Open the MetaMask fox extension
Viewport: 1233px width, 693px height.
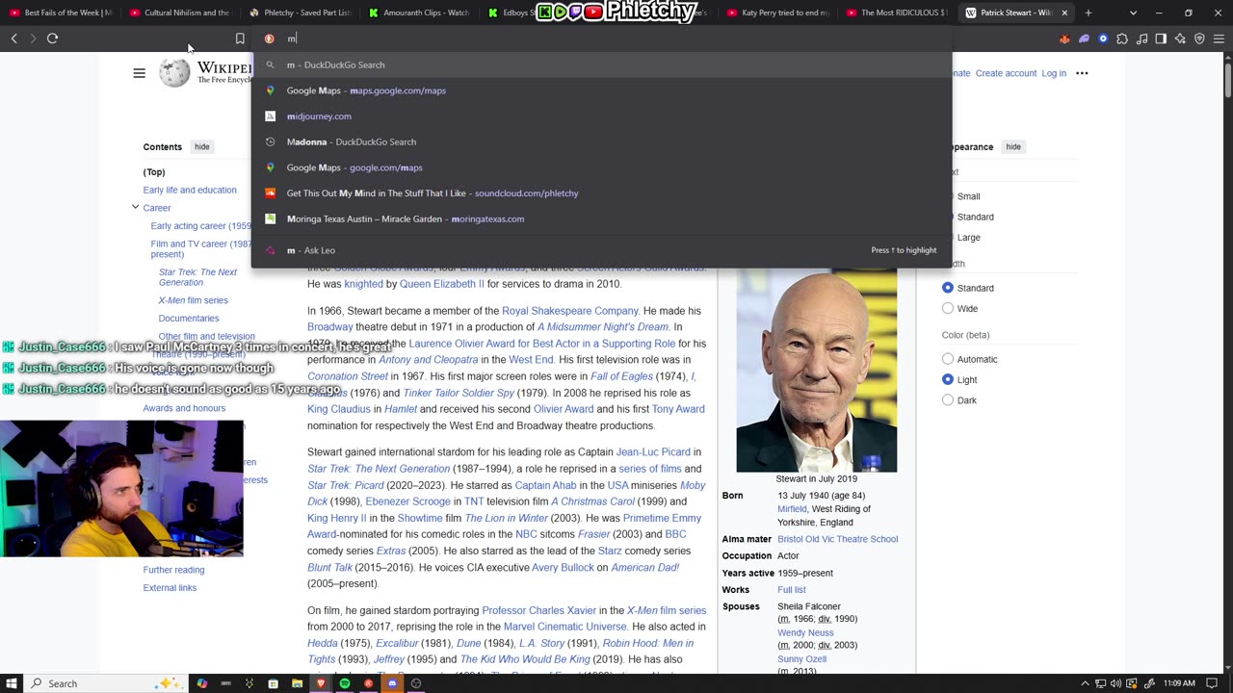(x=1064, y=38)
